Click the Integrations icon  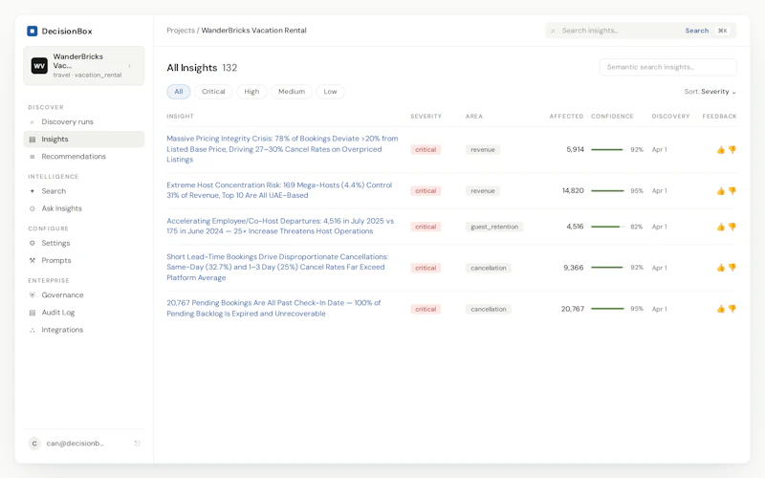(x=33, y=330)
